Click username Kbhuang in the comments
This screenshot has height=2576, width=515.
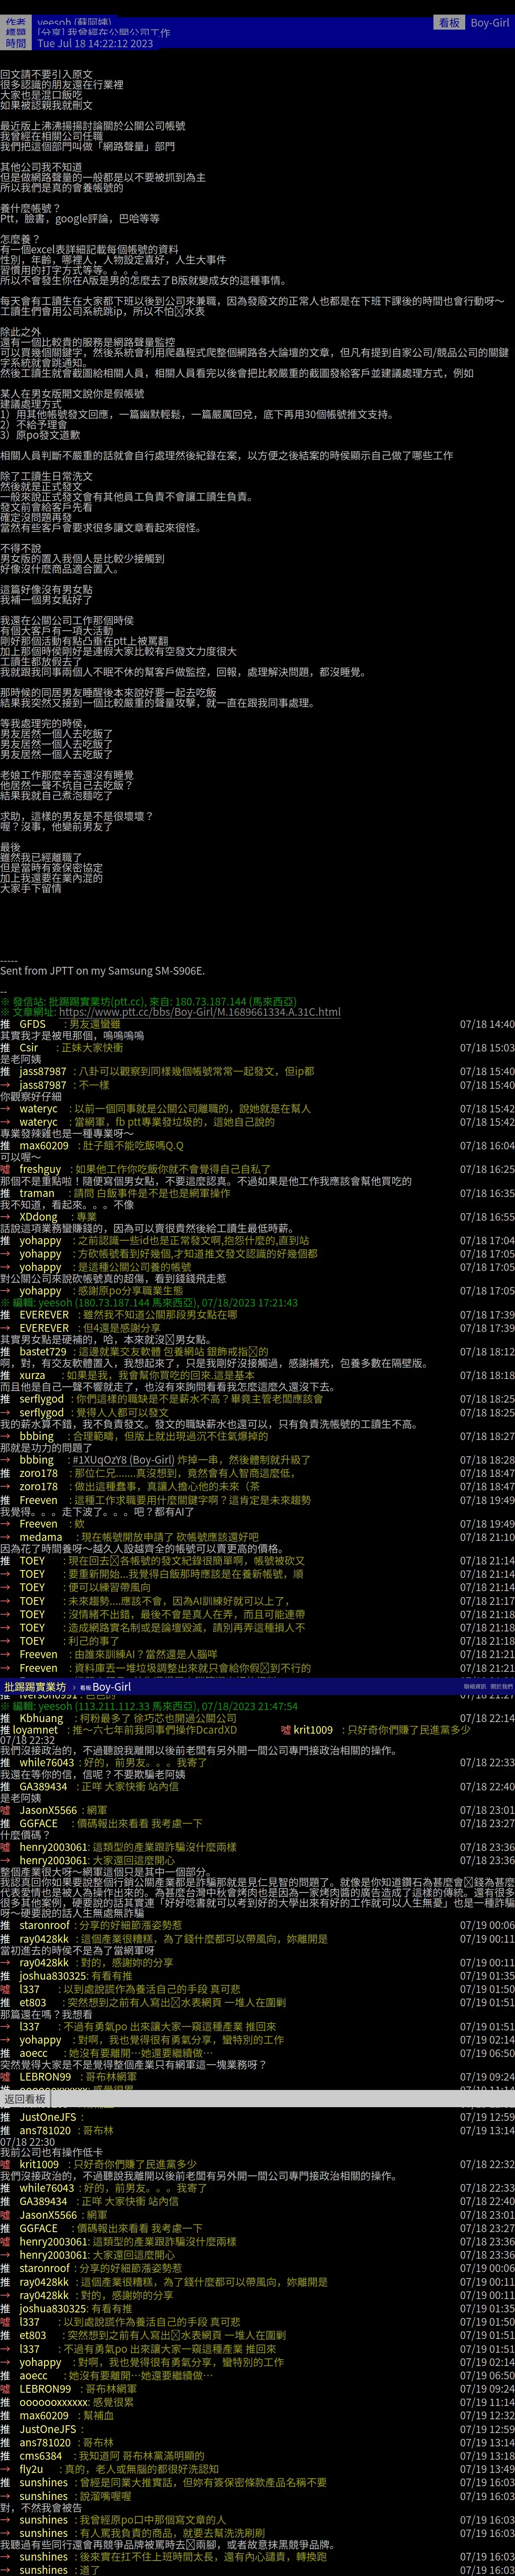point(41,1718)
